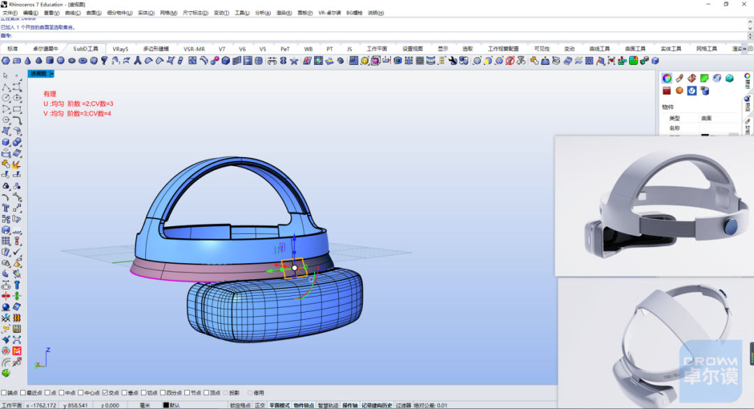Open the 渲染 menu

point(283,13)
